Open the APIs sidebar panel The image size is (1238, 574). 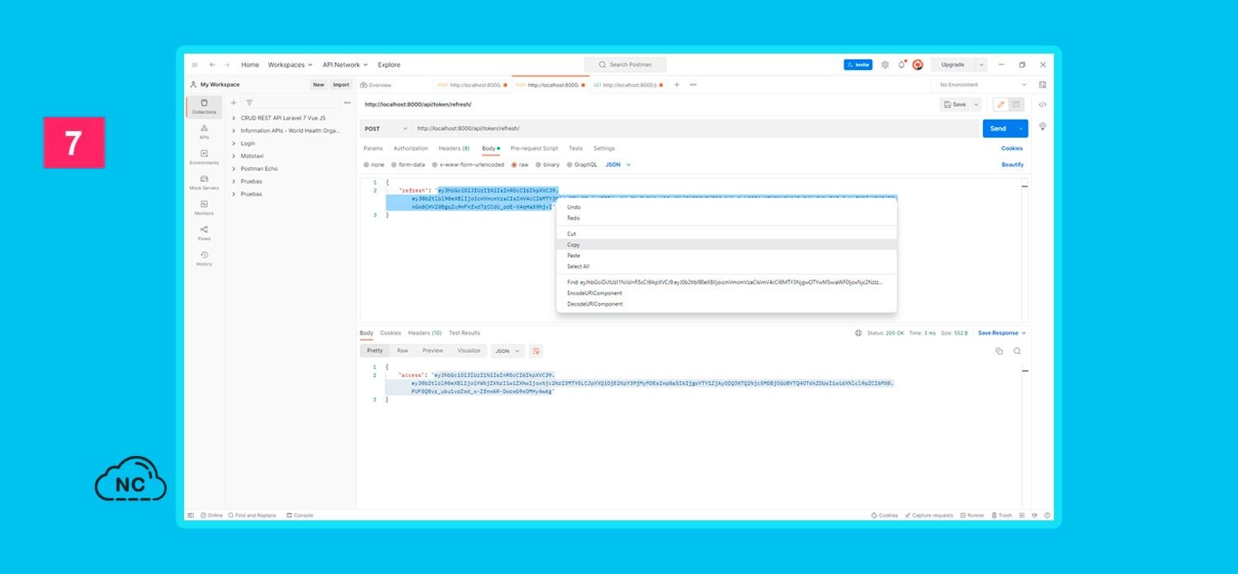[x=204, y=132]
